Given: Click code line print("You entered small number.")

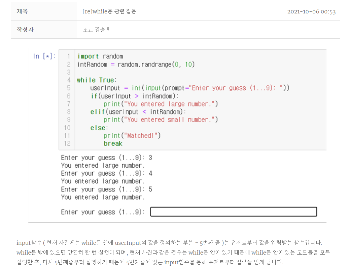Looking at the screenshot, I should pyautogui.click(x=161, y=120).
